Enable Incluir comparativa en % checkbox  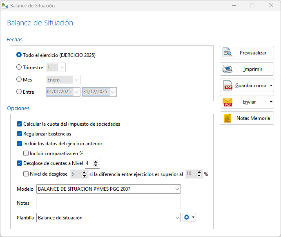point(26,153)
